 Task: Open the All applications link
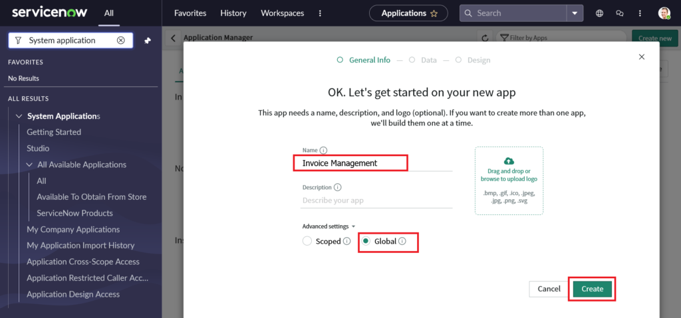41,181
